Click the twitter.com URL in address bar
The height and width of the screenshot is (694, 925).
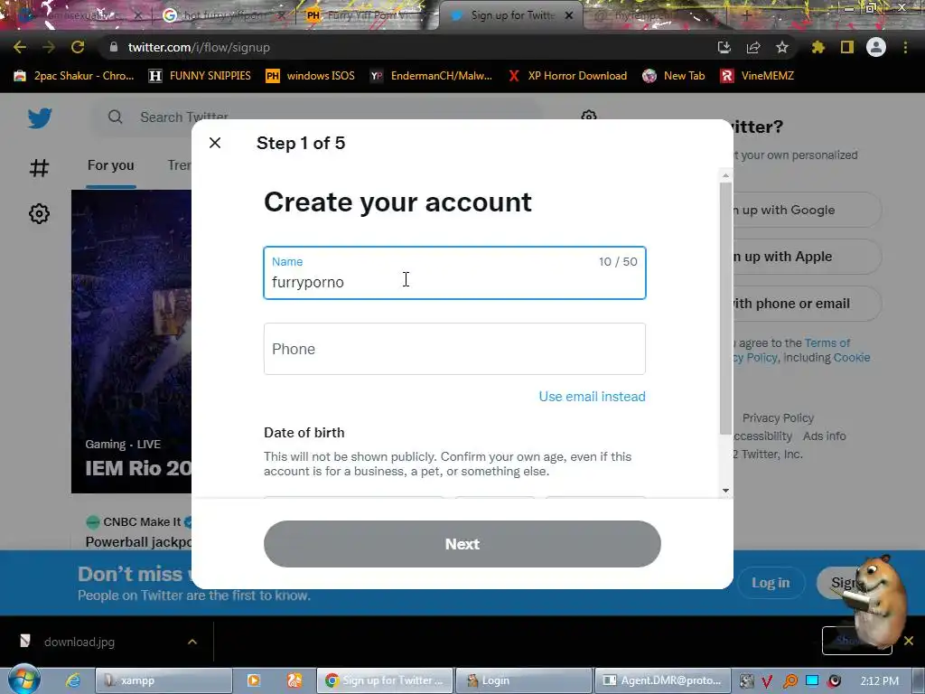click(x=199, y=47)
